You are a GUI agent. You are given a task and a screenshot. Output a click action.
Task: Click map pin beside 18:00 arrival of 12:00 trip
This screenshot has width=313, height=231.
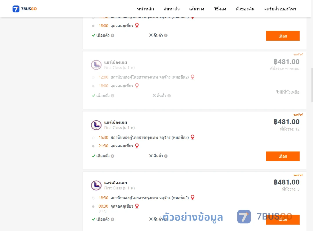[137, 85]
